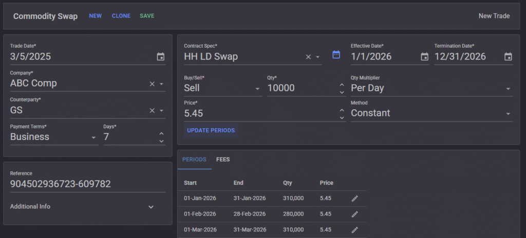This screenshot has height=238, width=526.
Task: Click the Update Periods button
Action: coord(211,130)
